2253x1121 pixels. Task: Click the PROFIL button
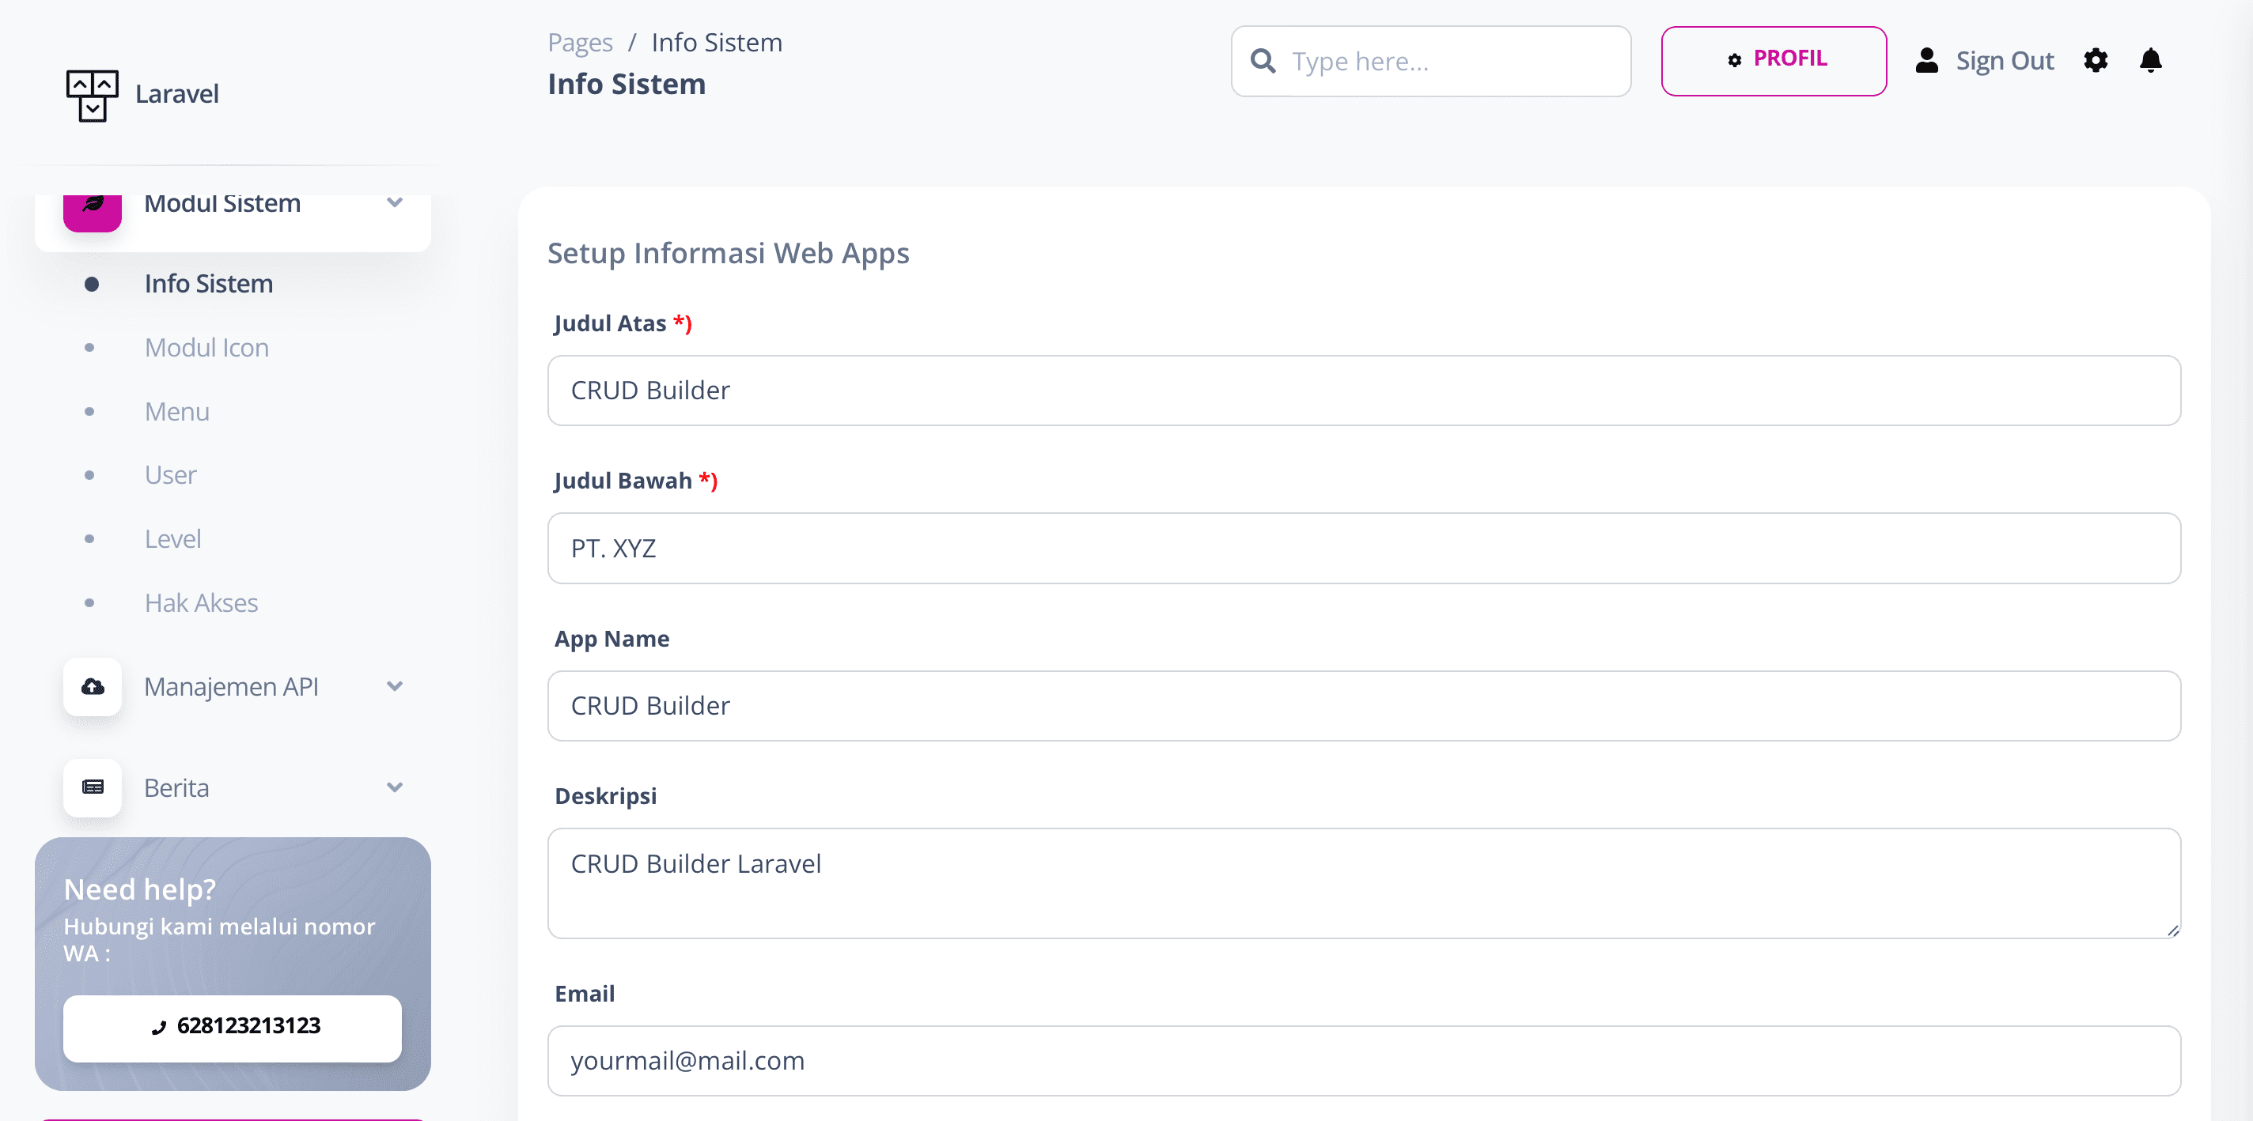(x=1773, y=60)
